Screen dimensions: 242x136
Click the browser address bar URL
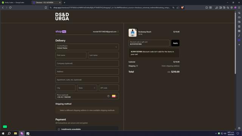112,8
